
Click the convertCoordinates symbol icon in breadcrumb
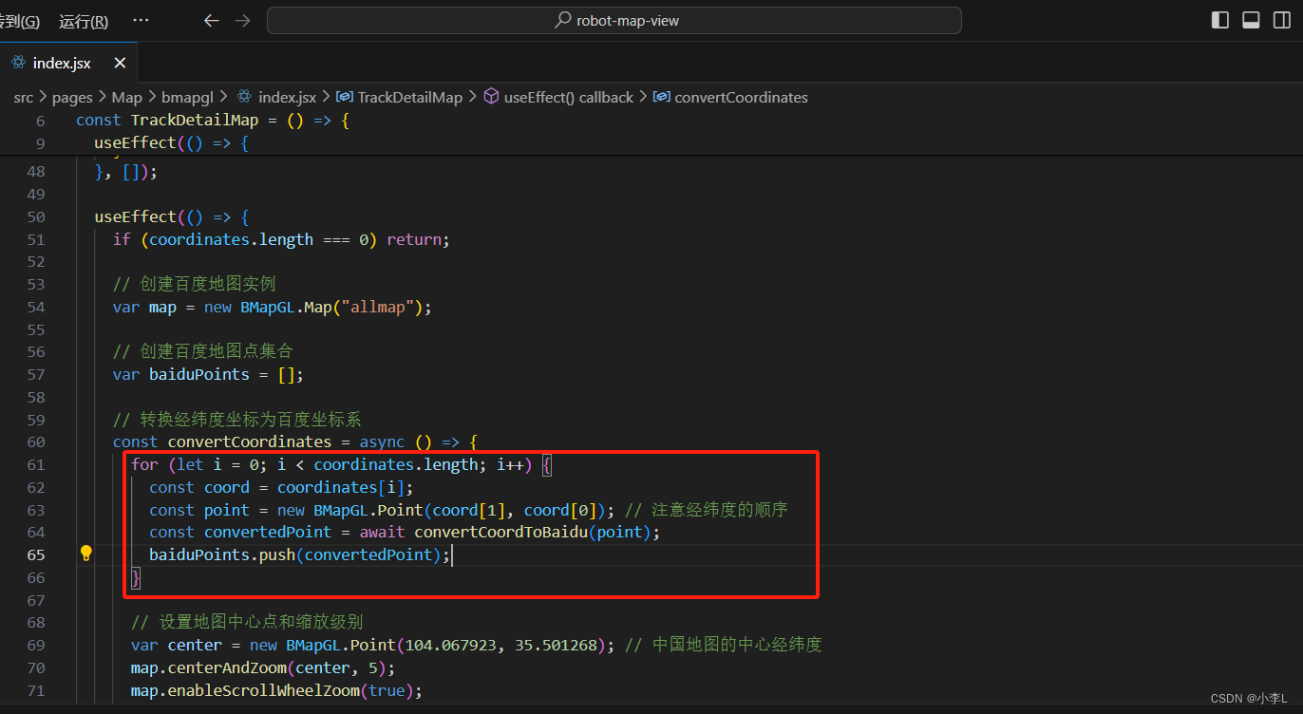click(661, 97)
